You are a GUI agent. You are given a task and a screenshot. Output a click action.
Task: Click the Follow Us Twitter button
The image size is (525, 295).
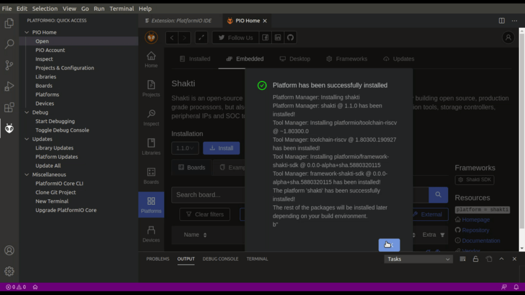pyautogui.click(x=235, y=37)
